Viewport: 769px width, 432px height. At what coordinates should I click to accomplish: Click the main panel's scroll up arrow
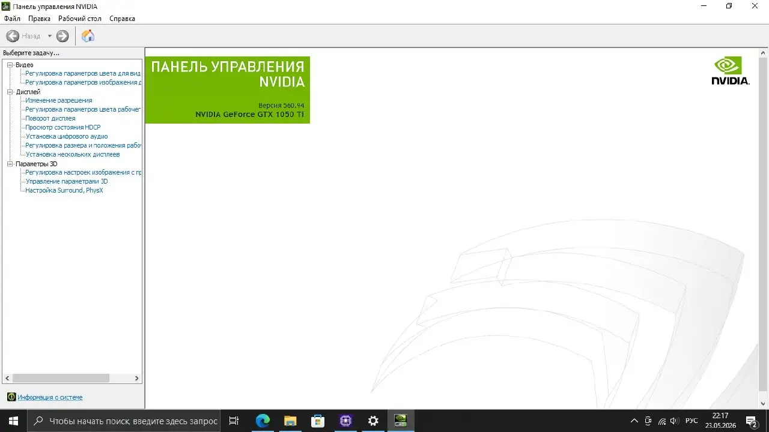point(764,54)
